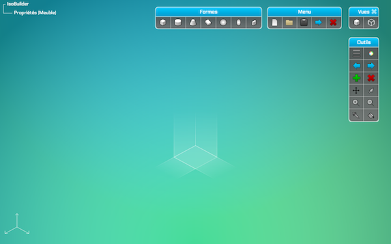The image size is (391, 244).
Task: Open the folder icon in Menu panel
Action: tap(289, 23)
